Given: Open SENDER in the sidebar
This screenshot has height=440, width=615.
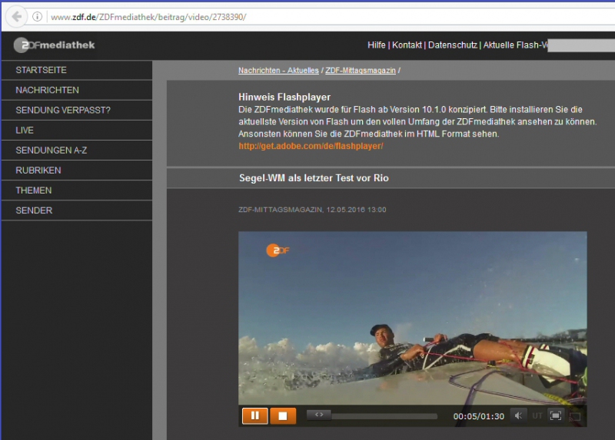Looking at the screenshot, I should pyautogui.click(x=77, y=210).
